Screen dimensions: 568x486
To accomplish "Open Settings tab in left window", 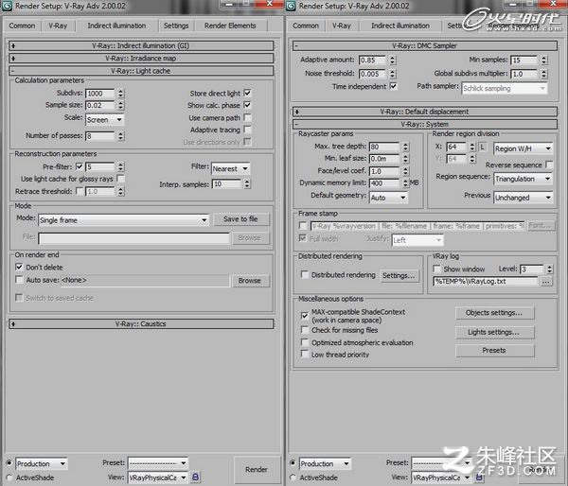I will [x=176, y=26].
